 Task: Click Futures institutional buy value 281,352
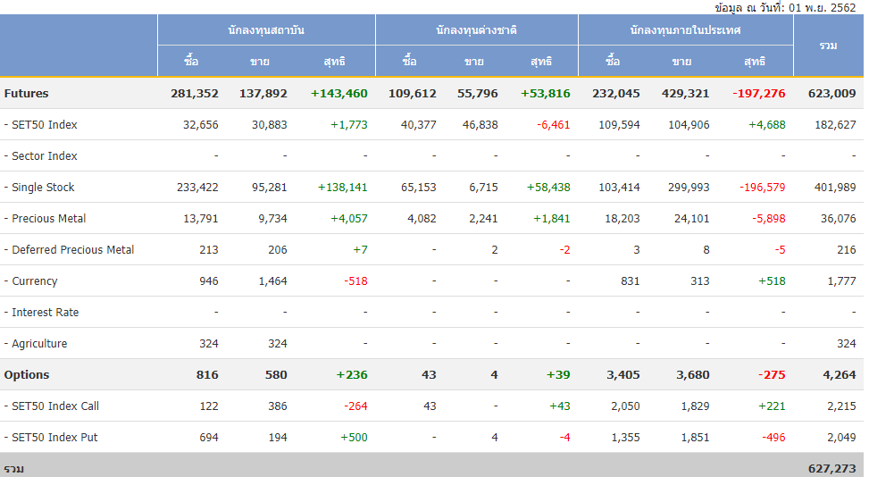click(x=195, y=93)
